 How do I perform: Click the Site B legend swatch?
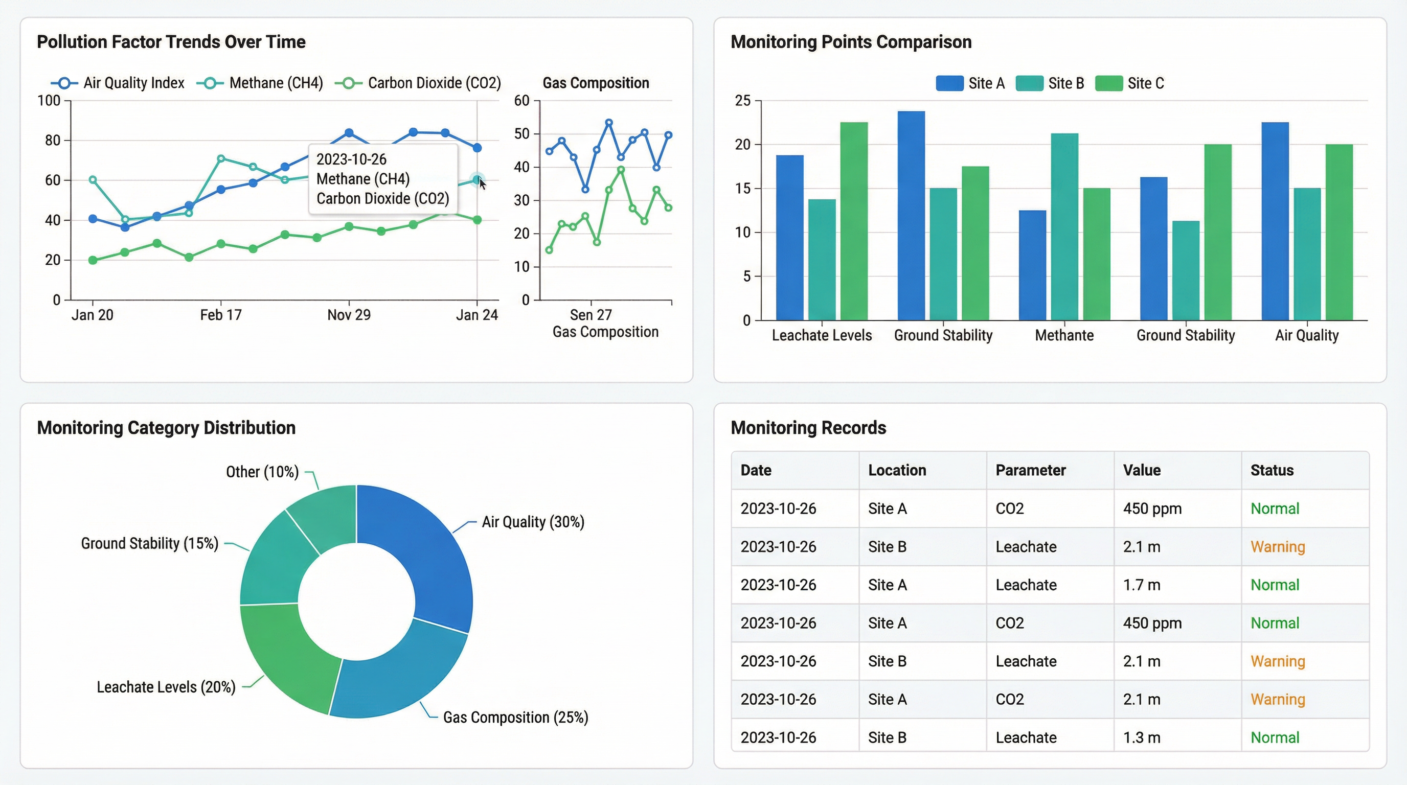(x=1029, y=83)
